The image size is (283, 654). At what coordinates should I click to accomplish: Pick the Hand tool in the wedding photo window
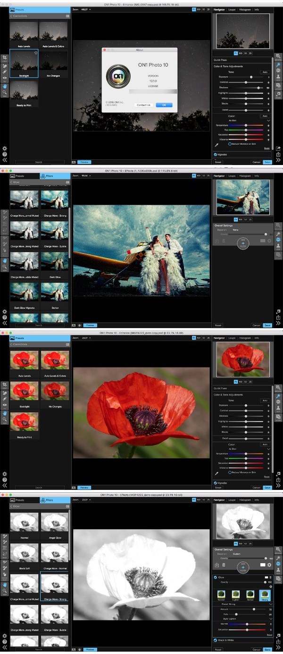coord(5,260)
